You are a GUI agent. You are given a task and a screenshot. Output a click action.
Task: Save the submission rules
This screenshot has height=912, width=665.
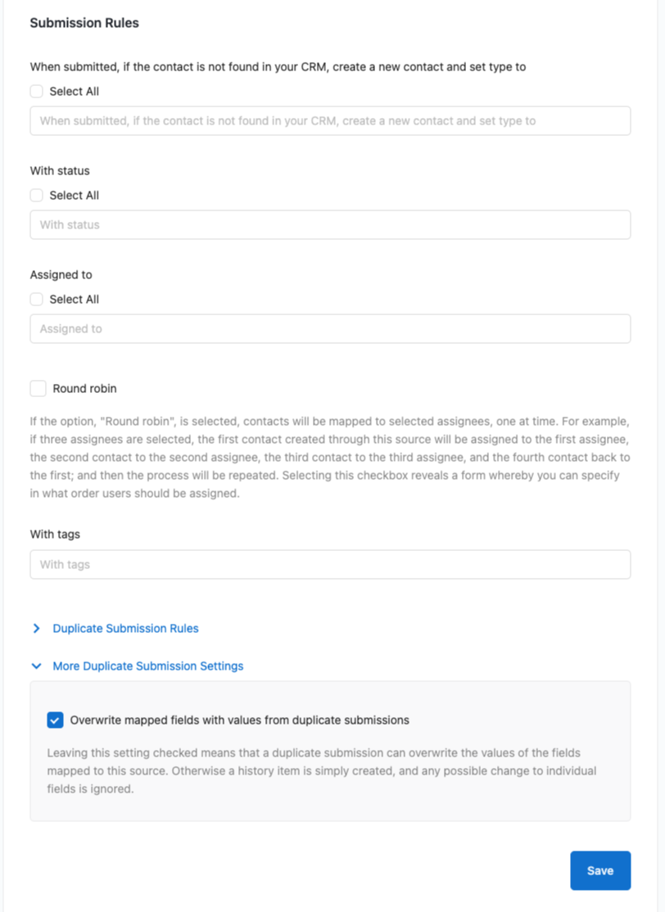(x=600, y=871)
